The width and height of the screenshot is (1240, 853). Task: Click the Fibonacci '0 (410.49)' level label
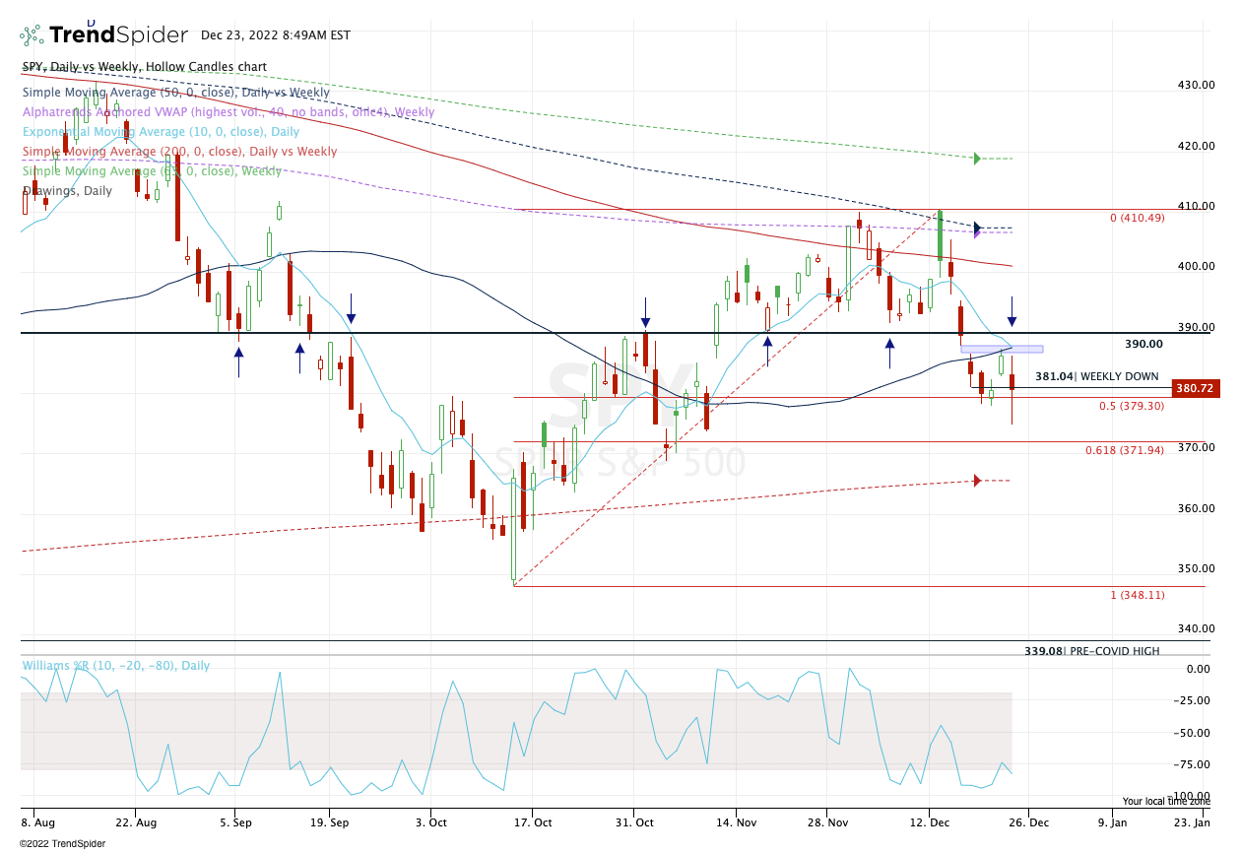pyautogui.click(x=1138, y=218)
